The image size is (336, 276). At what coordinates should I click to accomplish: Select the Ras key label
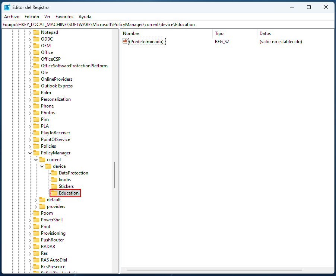pos(44,253)
